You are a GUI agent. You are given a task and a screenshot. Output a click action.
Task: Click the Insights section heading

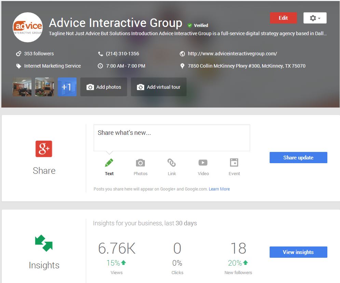44,265
